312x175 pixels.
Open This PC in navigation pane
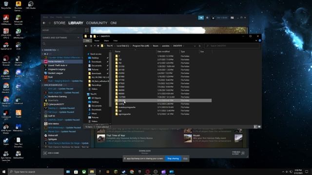[x=93, y=94]
